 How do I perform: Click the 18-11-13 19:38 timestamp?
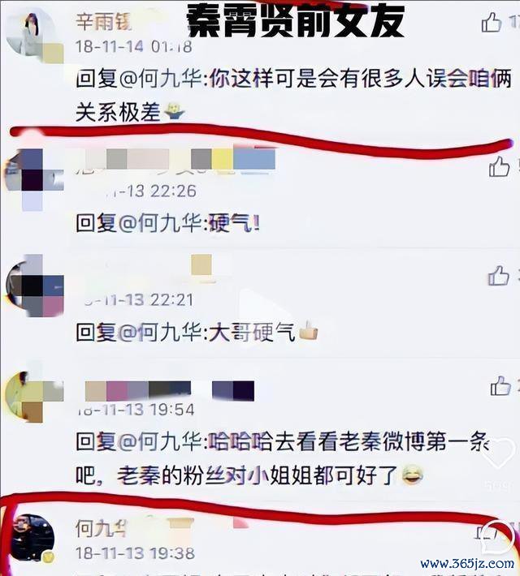click(135, 553)
